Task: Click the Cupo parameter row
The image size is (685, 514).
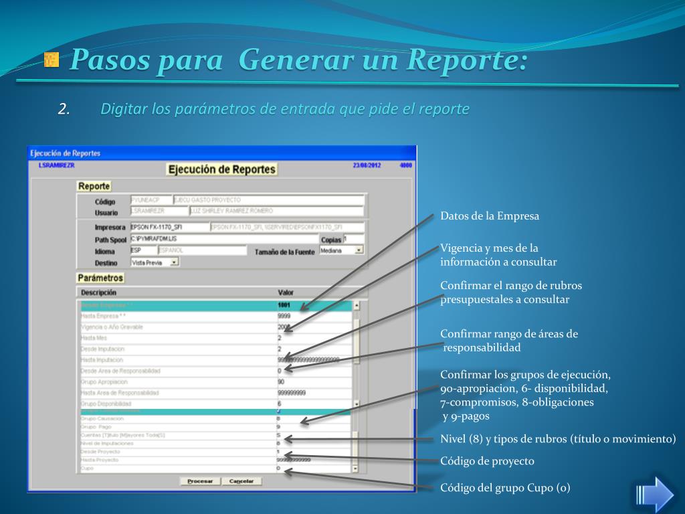Action: click(x=216, y=468)
